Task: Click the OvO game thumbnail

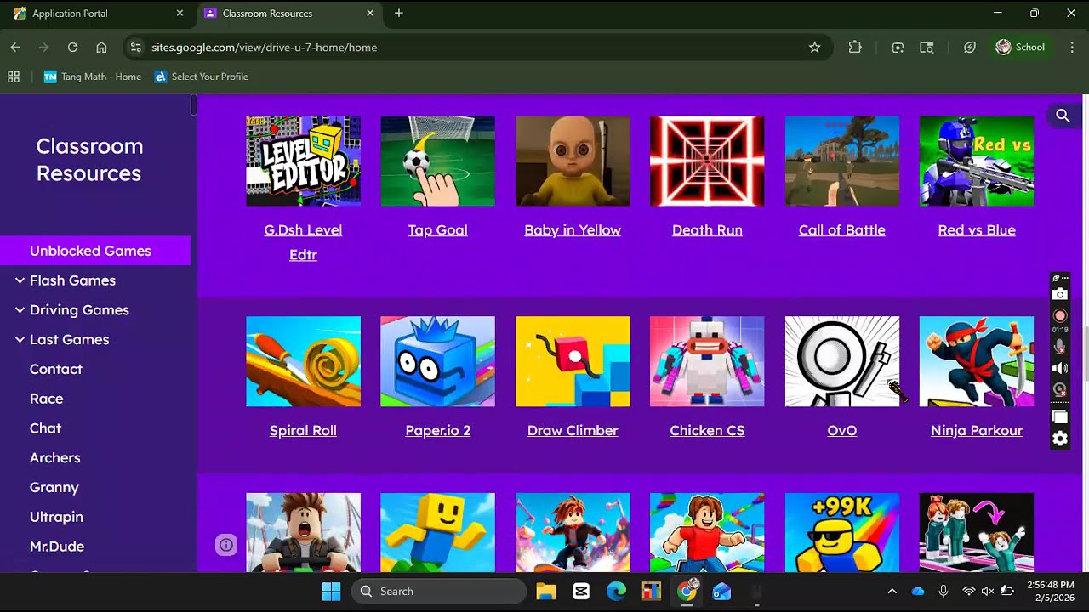Action: (842, 361)
